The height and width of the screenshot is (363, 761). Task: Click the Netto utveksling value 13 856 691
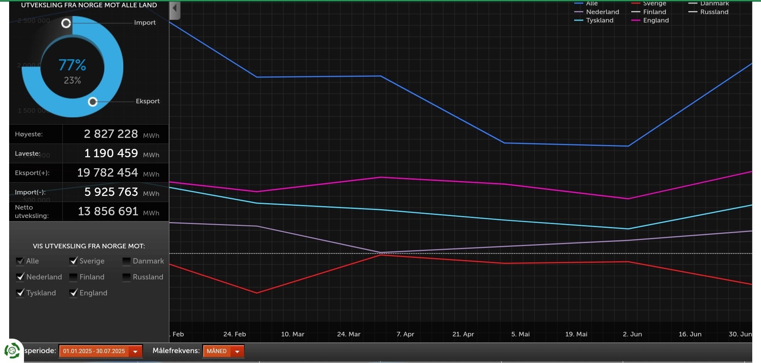108,211
